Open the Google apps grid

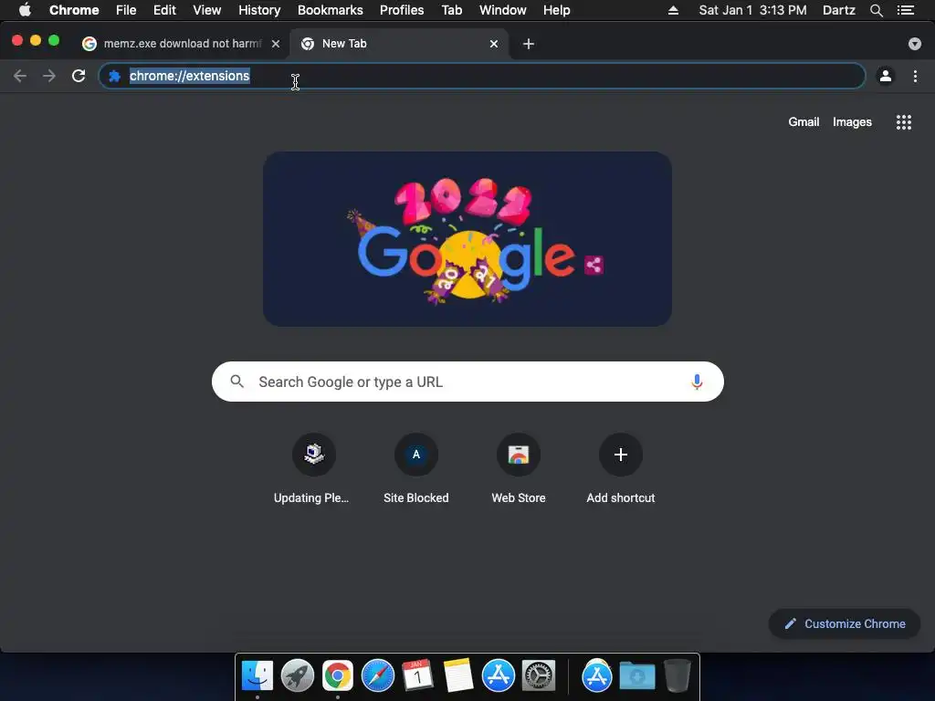(x=904, y=122)
